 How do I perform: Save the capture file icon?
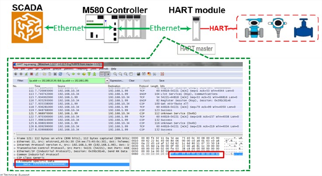50,74
